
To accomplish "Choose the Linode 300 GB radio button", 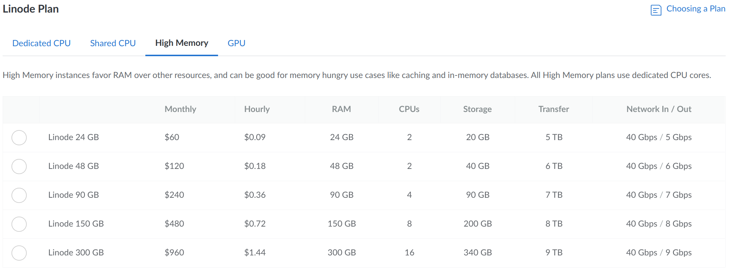I will (19, 253).
